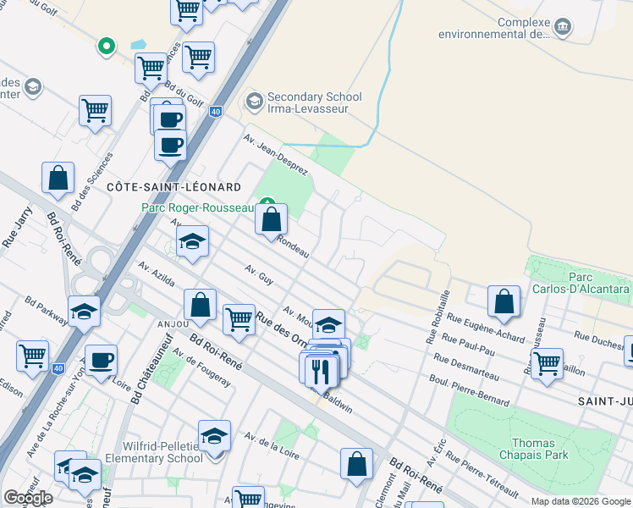This screenshot has height=508, width=633.
Task: Select the school icon left of map edge
Action: click(33, 87)
